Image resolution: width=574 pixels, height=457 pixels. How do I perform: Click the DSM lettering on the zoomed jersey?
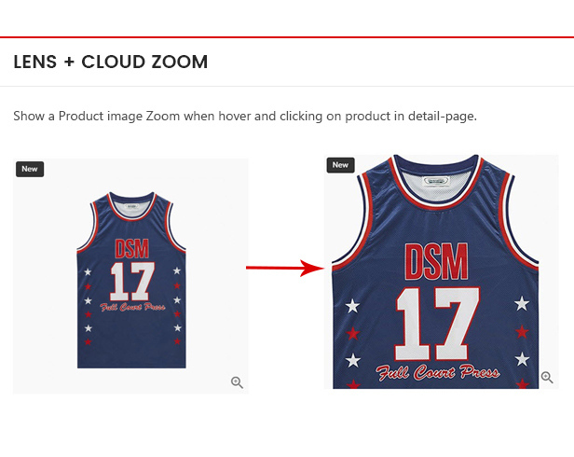coord(437,262)
